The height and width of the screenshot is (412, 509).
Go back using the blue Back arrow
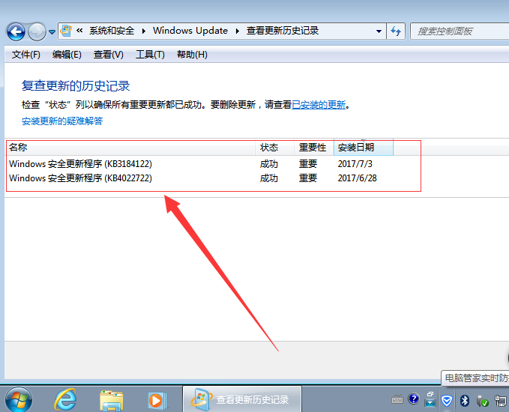point(16,31)
